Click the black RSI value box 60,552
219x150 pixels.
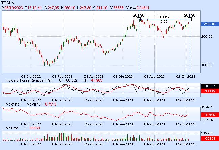(210, 86)
